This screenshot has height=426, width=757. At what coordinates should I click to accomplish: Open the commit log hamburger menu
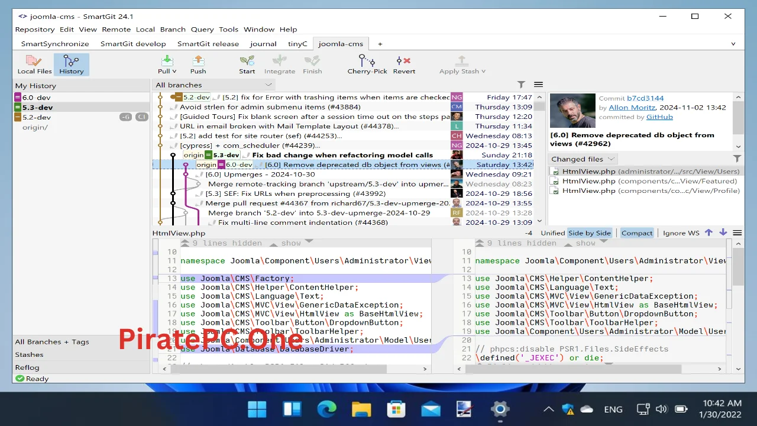[538, 85]
